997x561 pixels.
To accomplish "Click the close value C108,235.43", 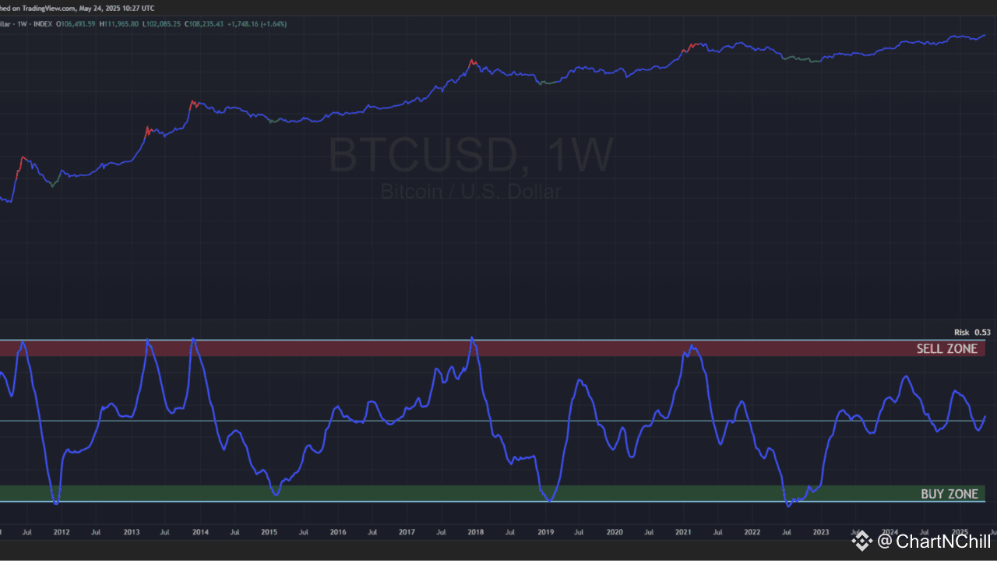I will tap(203, 24).
